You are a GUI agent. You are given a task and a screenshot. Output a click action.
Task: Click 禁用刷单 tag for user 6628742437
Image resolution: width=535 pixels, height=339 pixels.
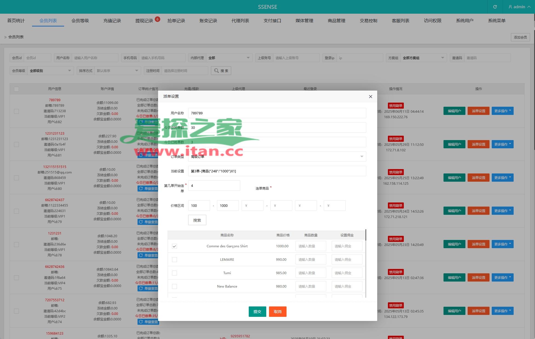(x=396, y=205)
